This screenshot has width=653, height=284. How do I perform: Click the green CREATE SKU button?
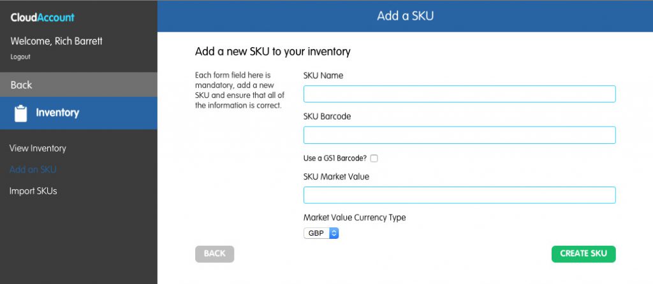click(x=583, y=254)
